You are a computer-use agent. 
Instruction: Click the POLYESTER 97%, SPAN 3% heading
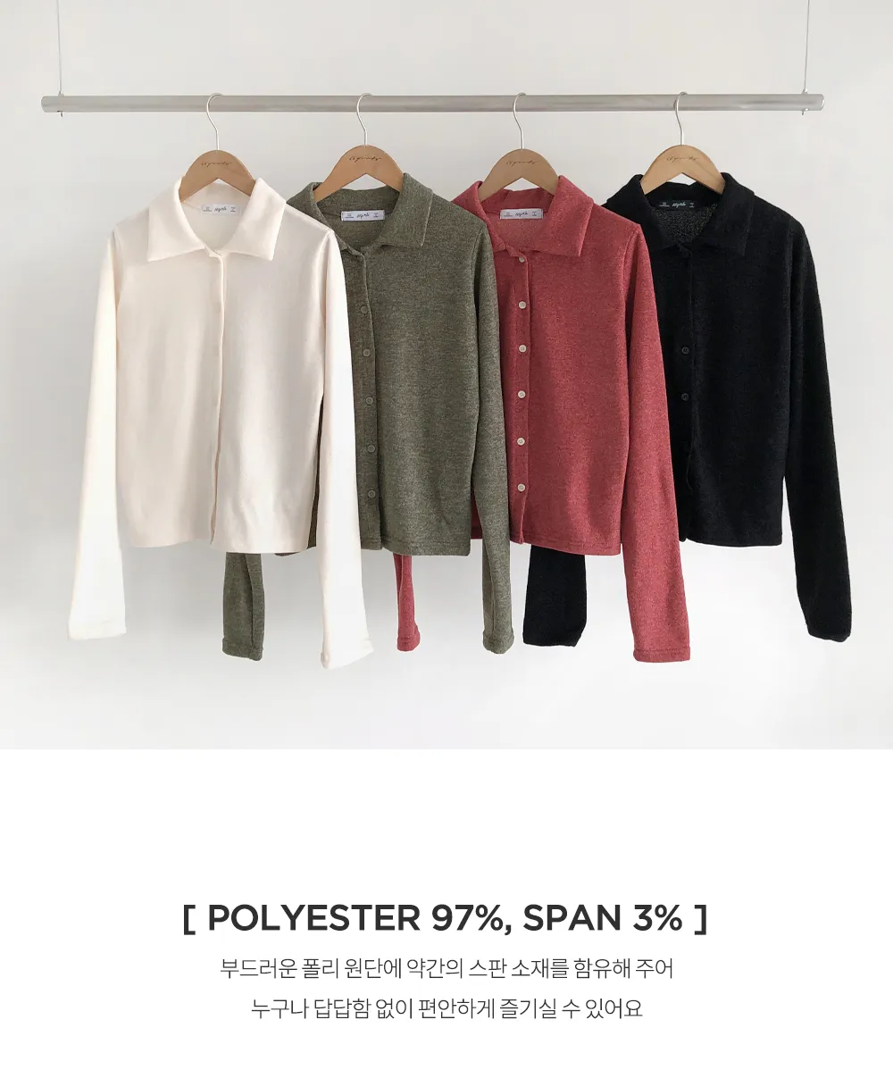tap(446, 918)
